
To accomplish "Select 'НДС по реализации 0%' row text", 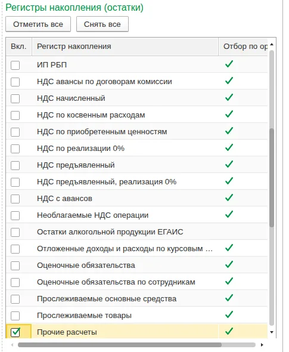I will [80, 149].
